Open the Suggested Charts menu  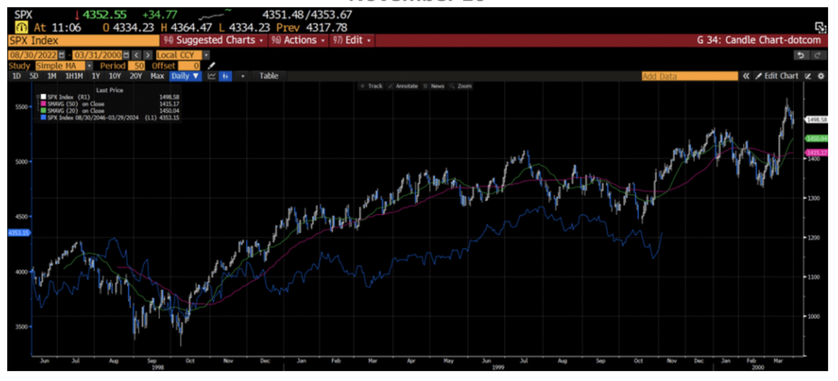(x=213, y=40)
